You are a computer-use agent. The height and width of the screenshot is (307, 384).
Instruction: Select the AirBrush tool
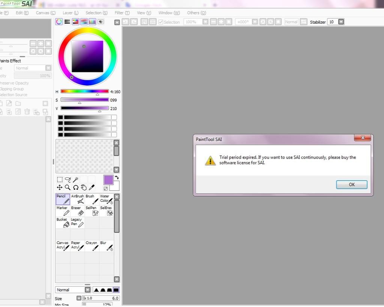coord(77,199)
